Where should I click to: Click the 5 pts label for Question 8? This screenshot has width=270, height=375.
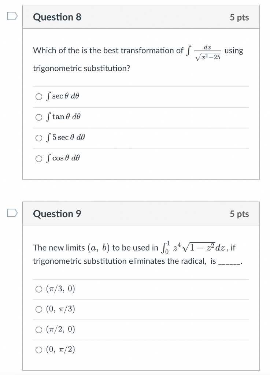239,18
